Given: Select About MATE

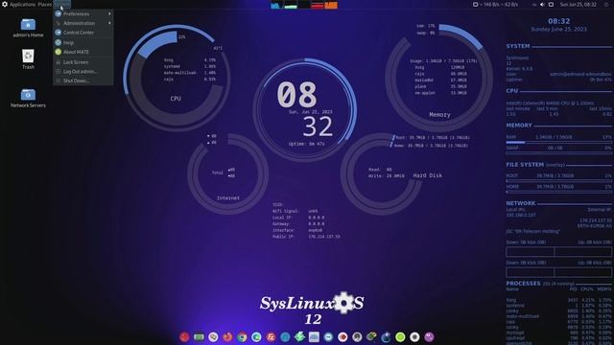Looking at the screenshot, I should (x=83, y=52).
